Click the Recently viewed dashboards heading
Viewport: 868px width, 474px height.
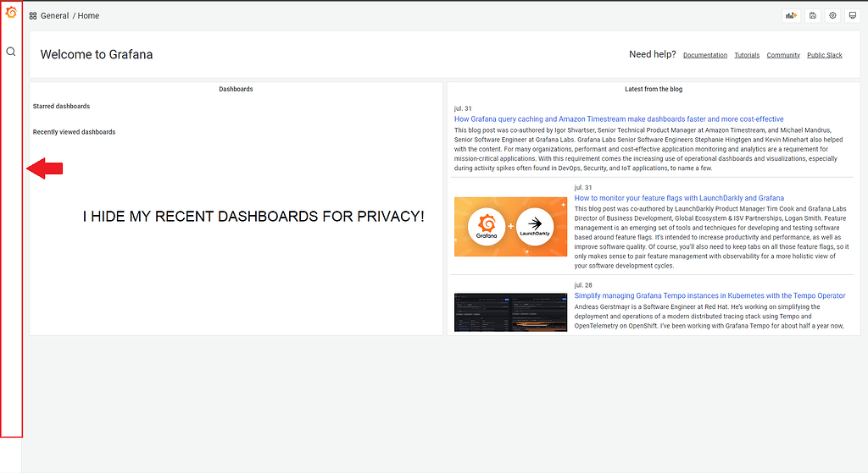[75, 132]
